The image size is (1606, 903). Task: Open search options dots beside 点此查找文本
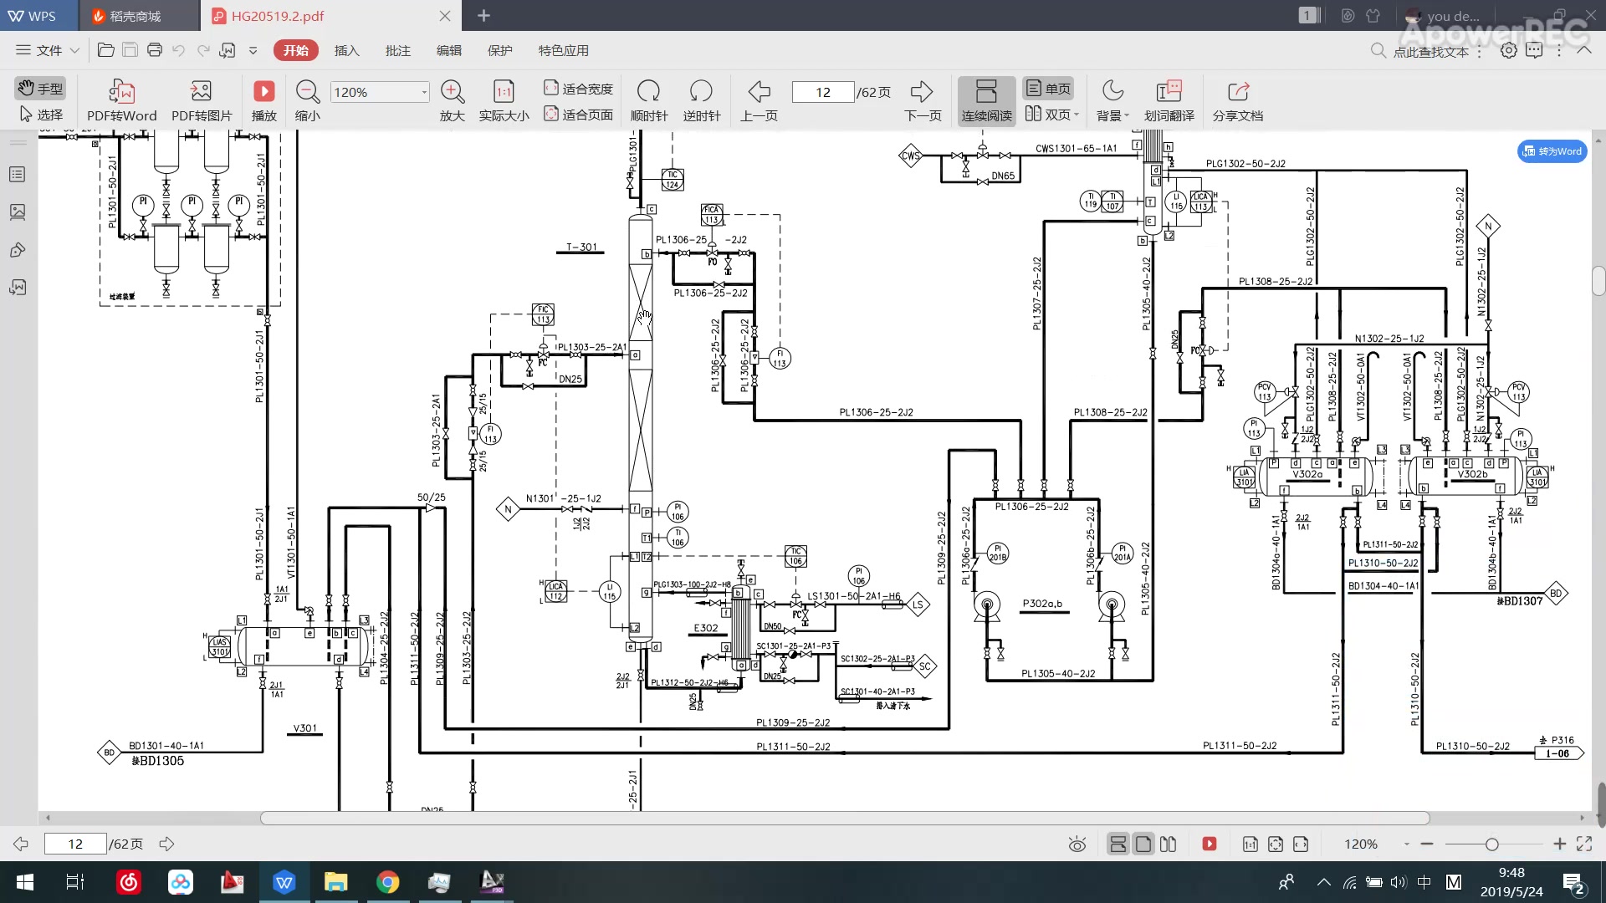(1480, 51)
